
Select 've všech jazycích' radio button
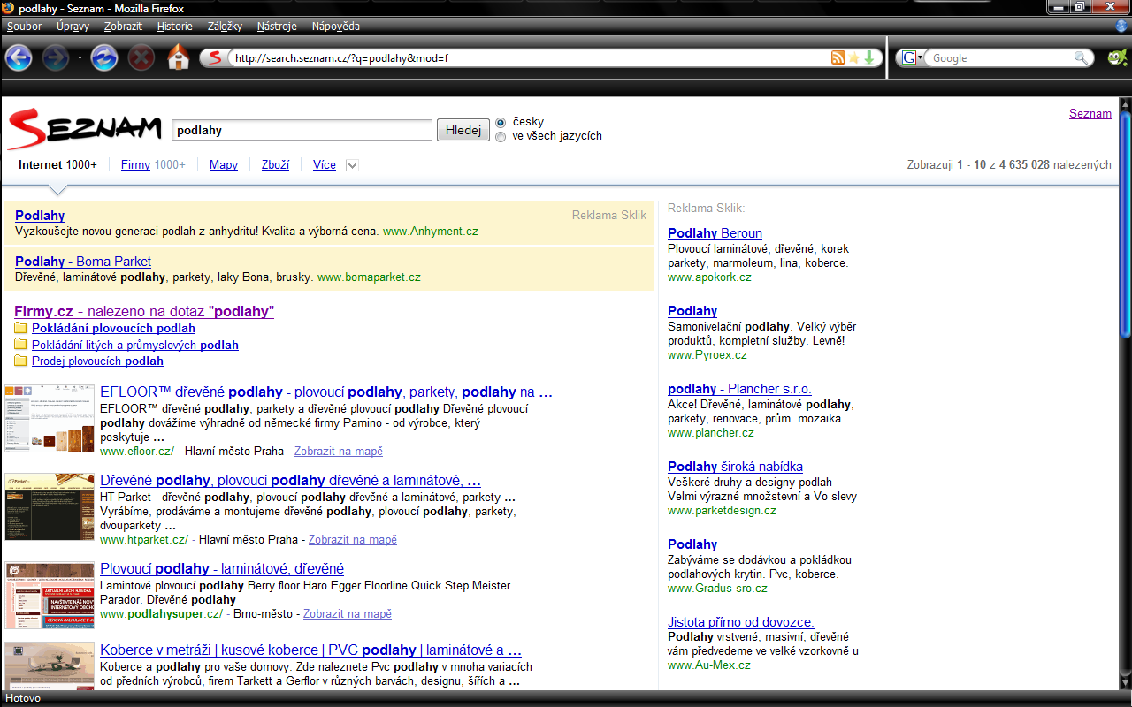coord(501,137)
